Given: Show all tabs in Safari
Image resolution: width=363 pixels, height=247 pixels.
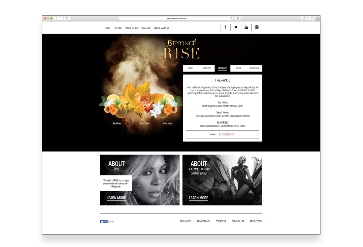Looking at the screenshot, I should point(312,18).
